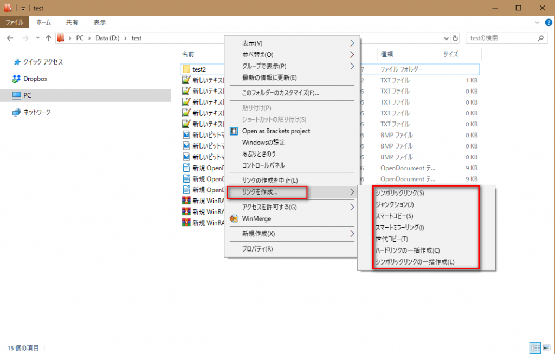
Task: Click the help question mark icon
Action: 548,22
